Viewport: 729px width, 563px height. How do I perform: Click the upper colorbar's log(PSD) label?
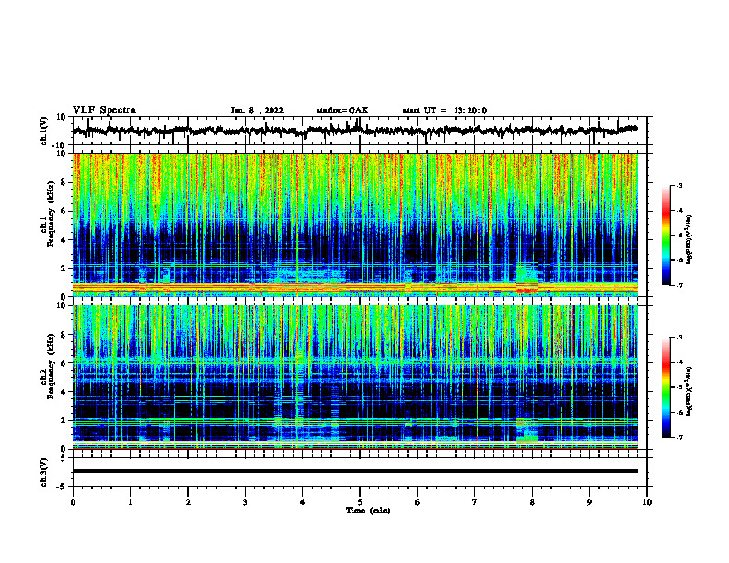pyautogui.click(x=689, y=240)
